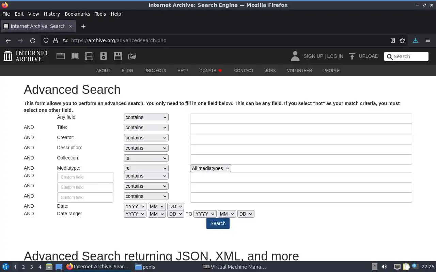The height and width of the screenshot is (272, 436).
Task: Open the History menu
Action: coord(52,14)
